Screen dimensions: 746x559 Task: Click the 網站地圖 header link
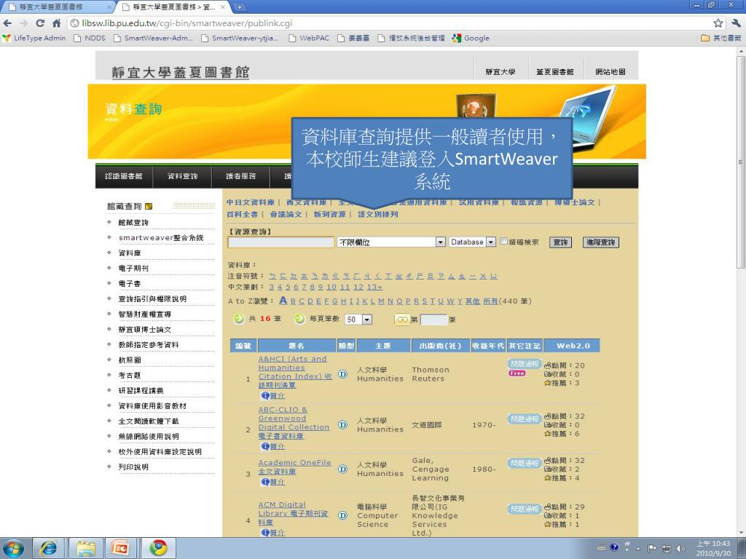[x=610, y=72]
